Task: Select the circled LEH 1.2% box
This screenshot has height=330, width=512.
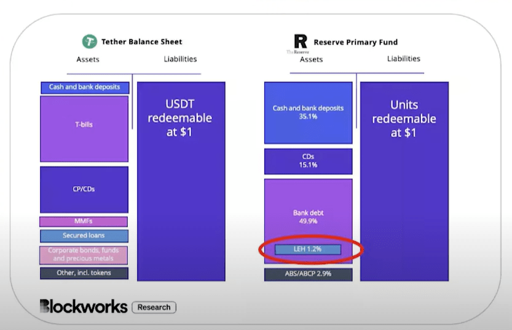Action: (307, 249)
